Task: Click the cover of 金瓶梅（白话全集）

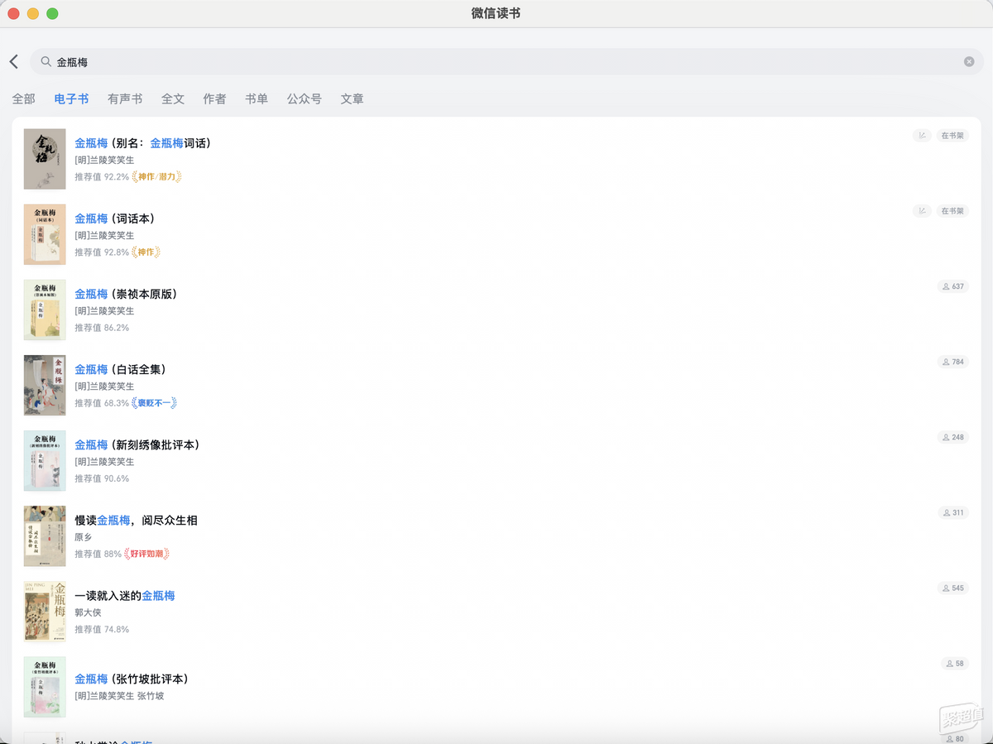Action: pos(45,385)
